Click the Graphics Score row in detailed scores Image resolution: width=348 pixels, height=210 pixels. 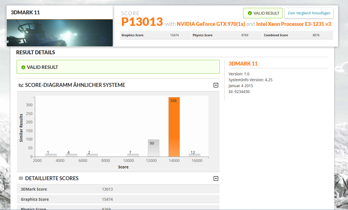(118, 199)
